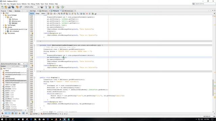Image resolution: width=216 pixels, height=121 pixels.
Task: Click the Search field at top right
Action: (205, 4)
